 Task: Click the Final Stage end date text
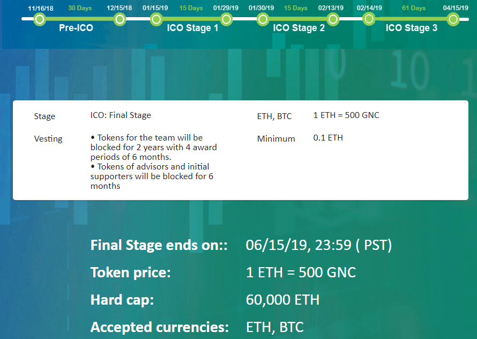coord(319,245)
